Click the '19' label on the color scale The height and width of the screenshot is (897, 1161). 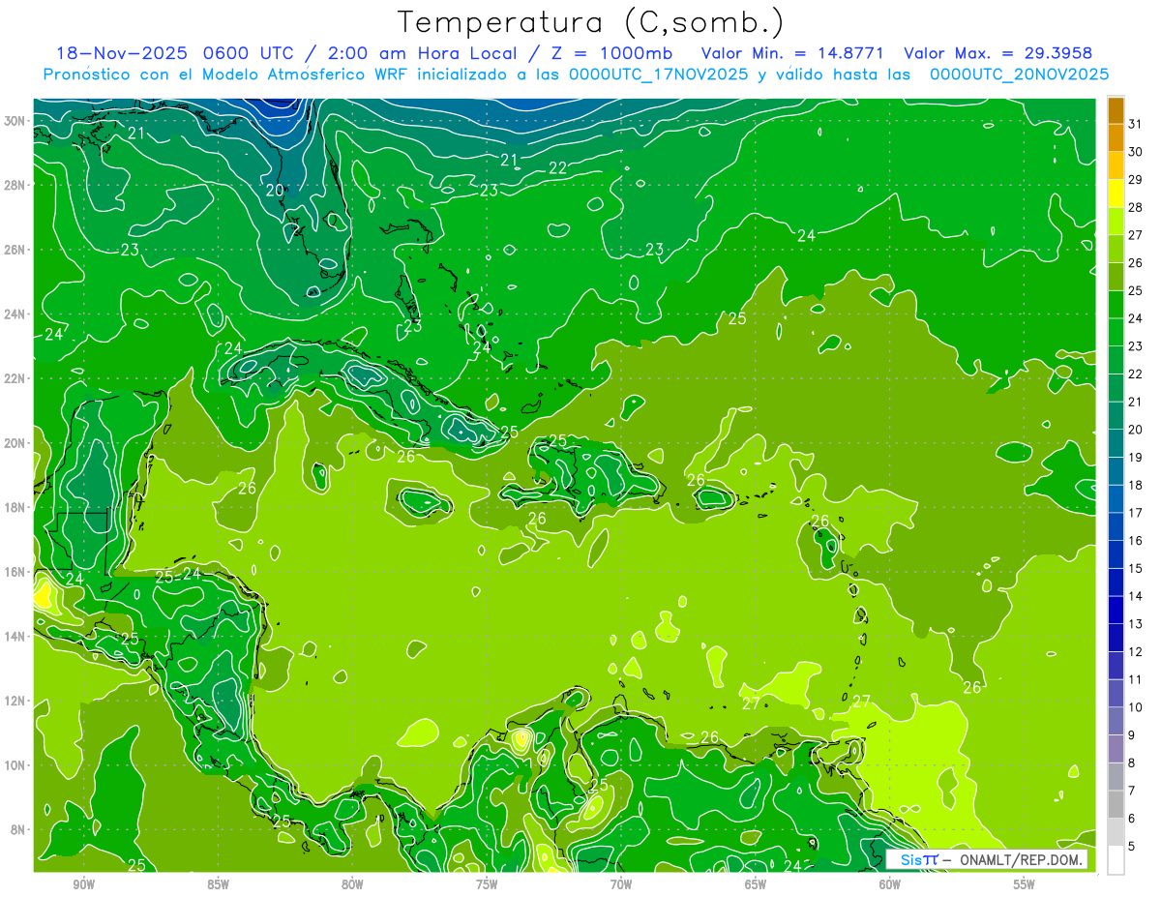click(1135, 458)
